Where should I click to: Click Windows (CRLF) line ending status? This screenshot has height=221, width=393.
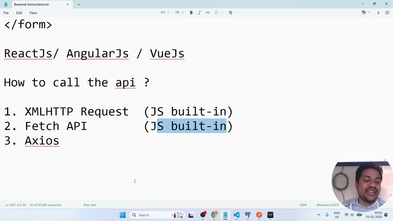[x=328, y=205]
